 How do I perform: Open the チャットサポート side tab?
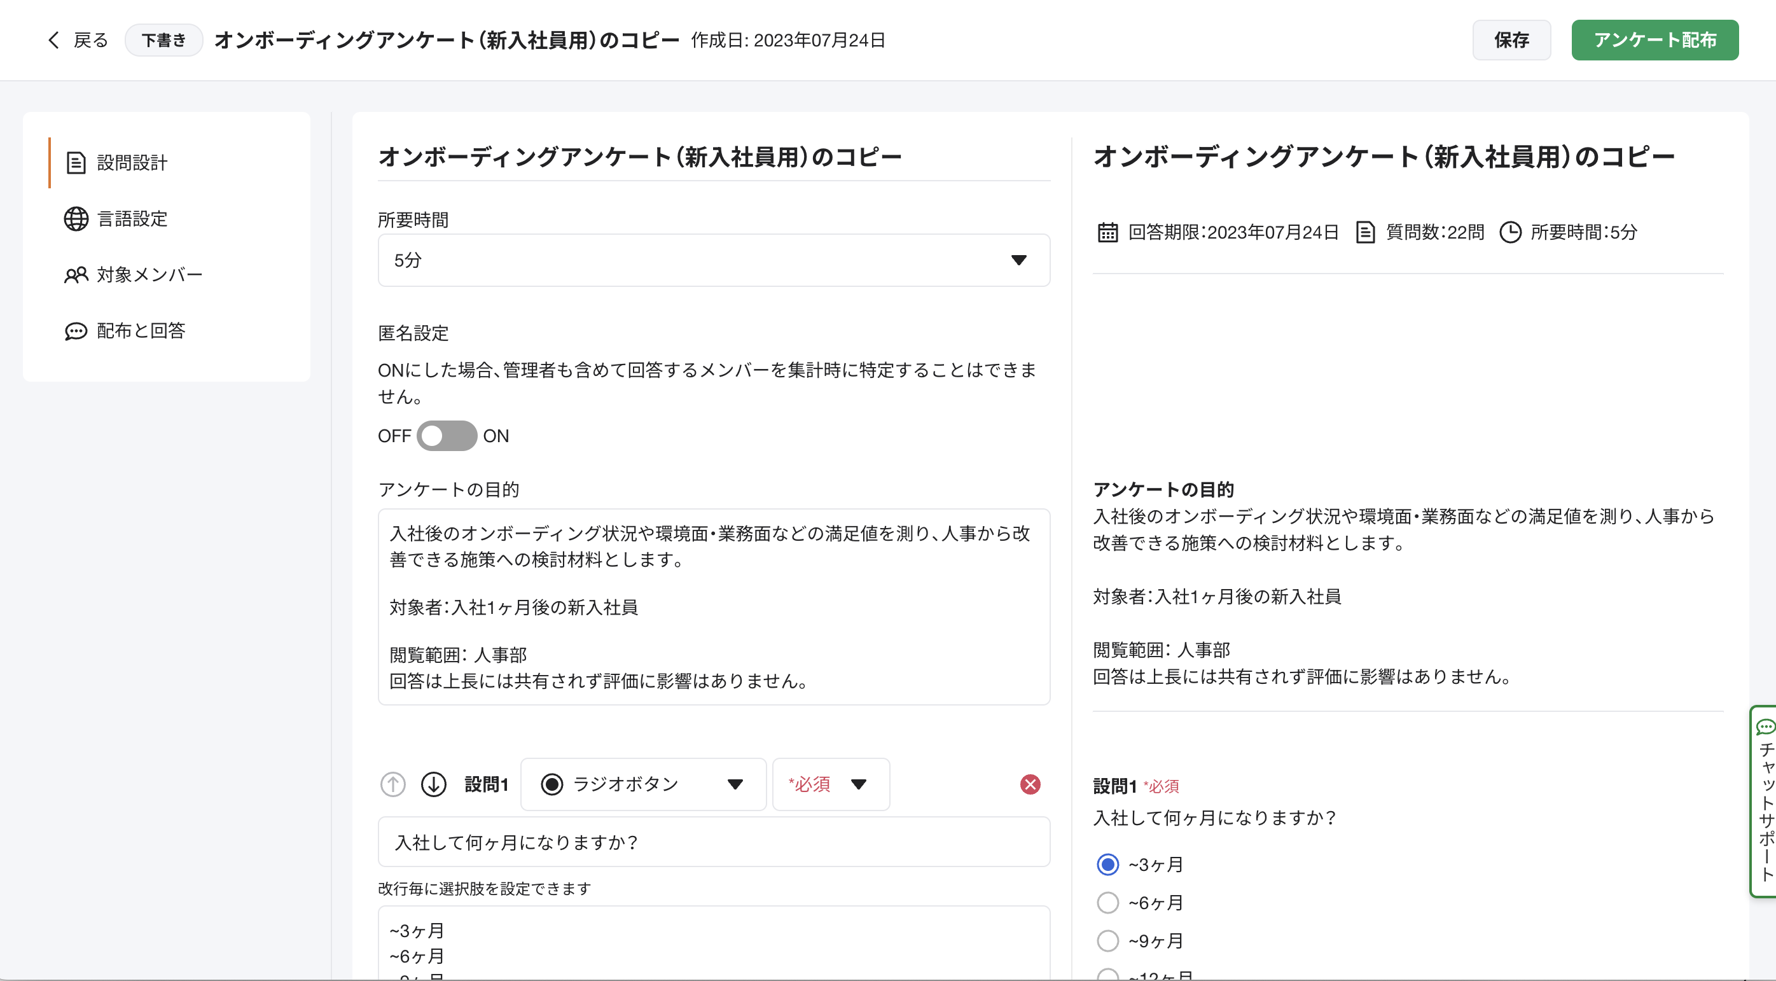point(1763,801)
